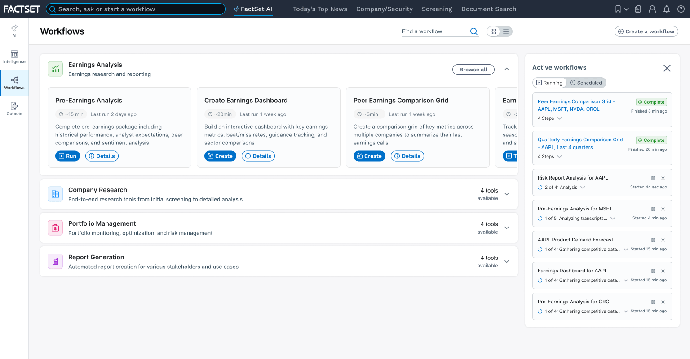
Task: Open the bookmarks icon in the top bar
Action: (x=618, y=9)
